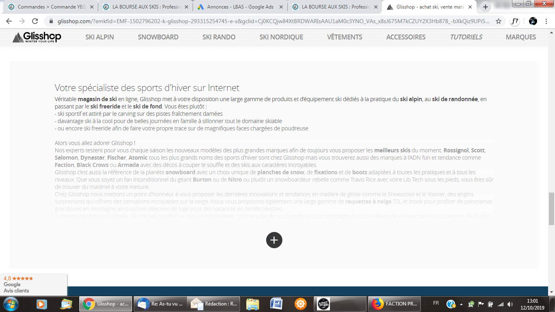
Task: Bookmark this page with the star
Action: (x=499, y=22)
